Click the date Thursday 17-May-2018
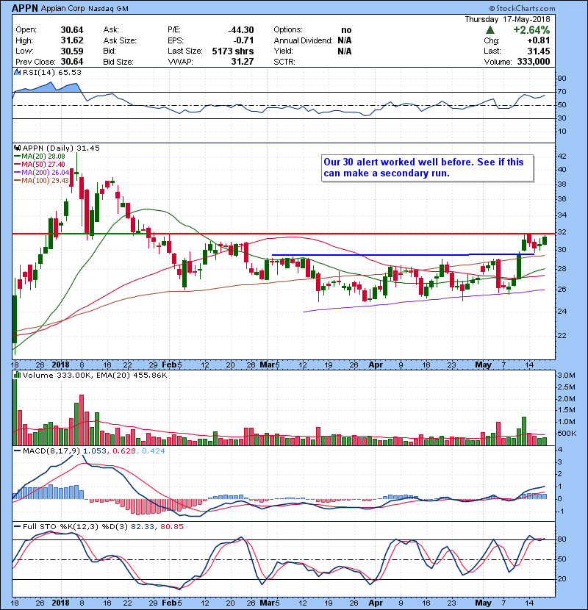The width and height of the screenshot is (588, 610). tap(507, 19)
